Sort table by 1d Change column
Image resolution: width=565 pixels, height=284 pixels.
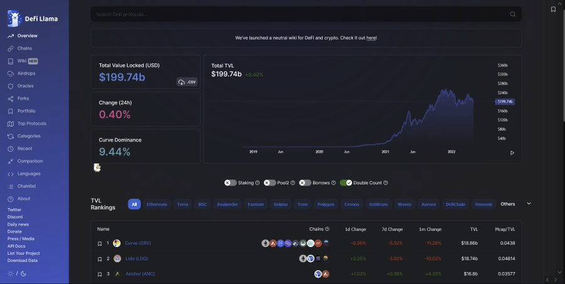(x=355, y=229)
